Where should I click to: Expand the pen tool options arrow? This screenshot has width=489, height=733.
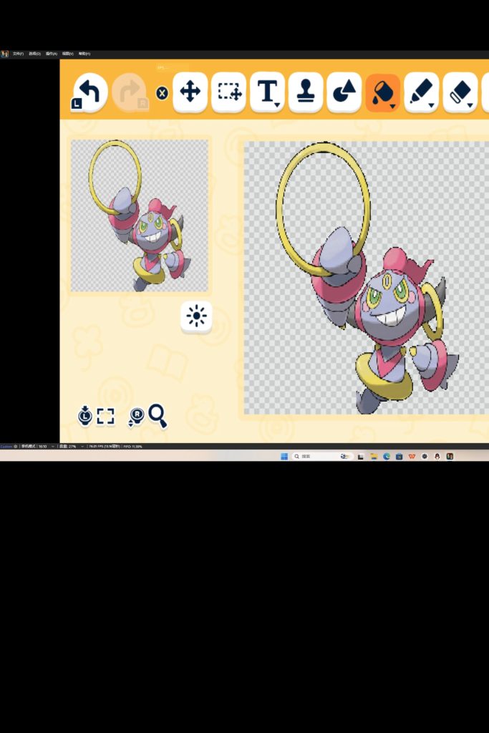(x=432, y=105)
